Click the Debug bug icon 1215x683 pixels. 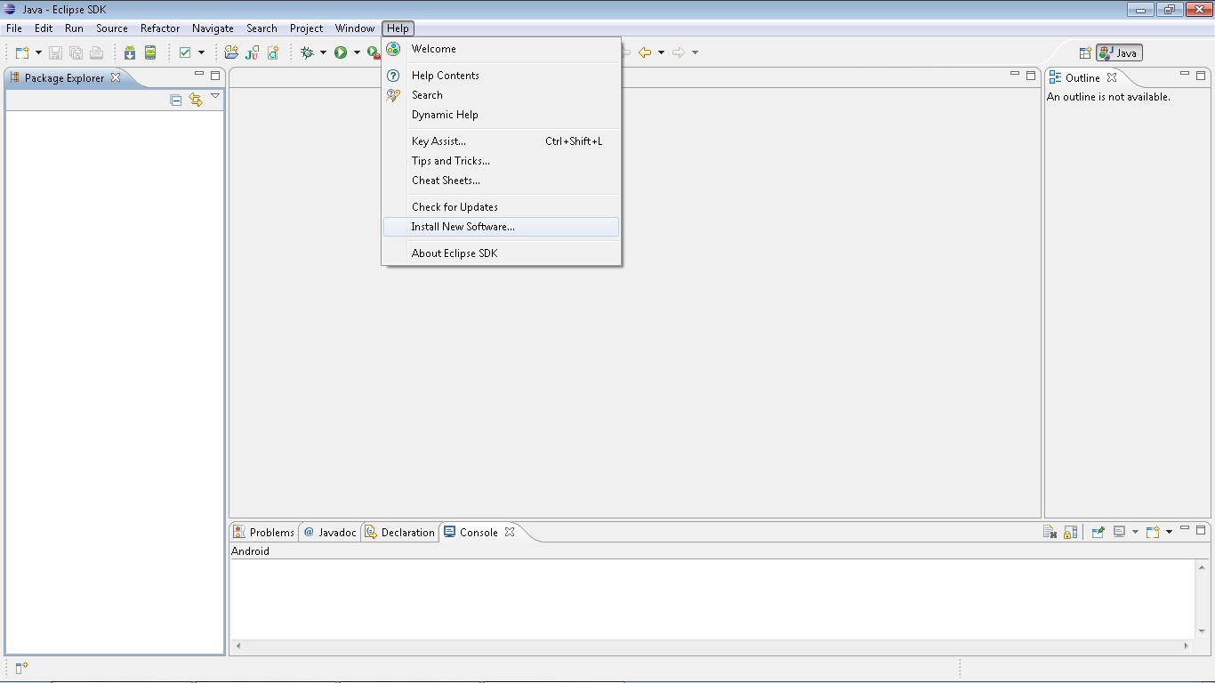click(308, 52)
